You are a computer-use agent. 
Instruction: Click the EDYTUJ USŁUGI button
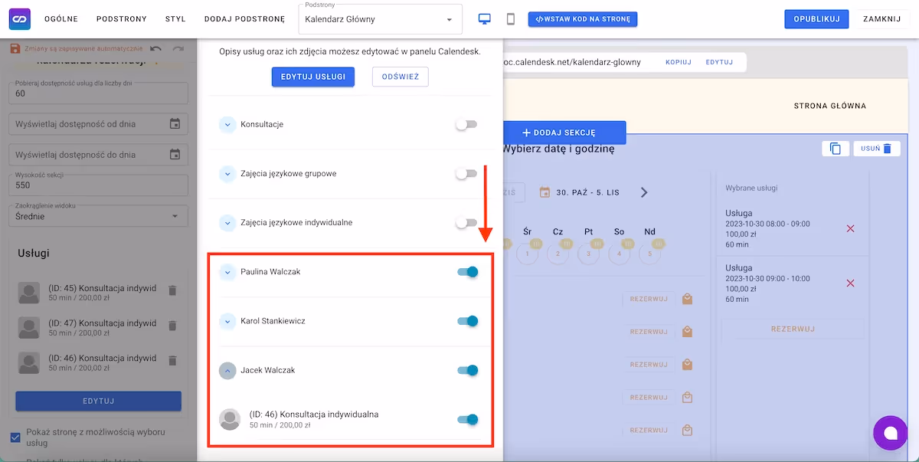[x=312, y=77]
